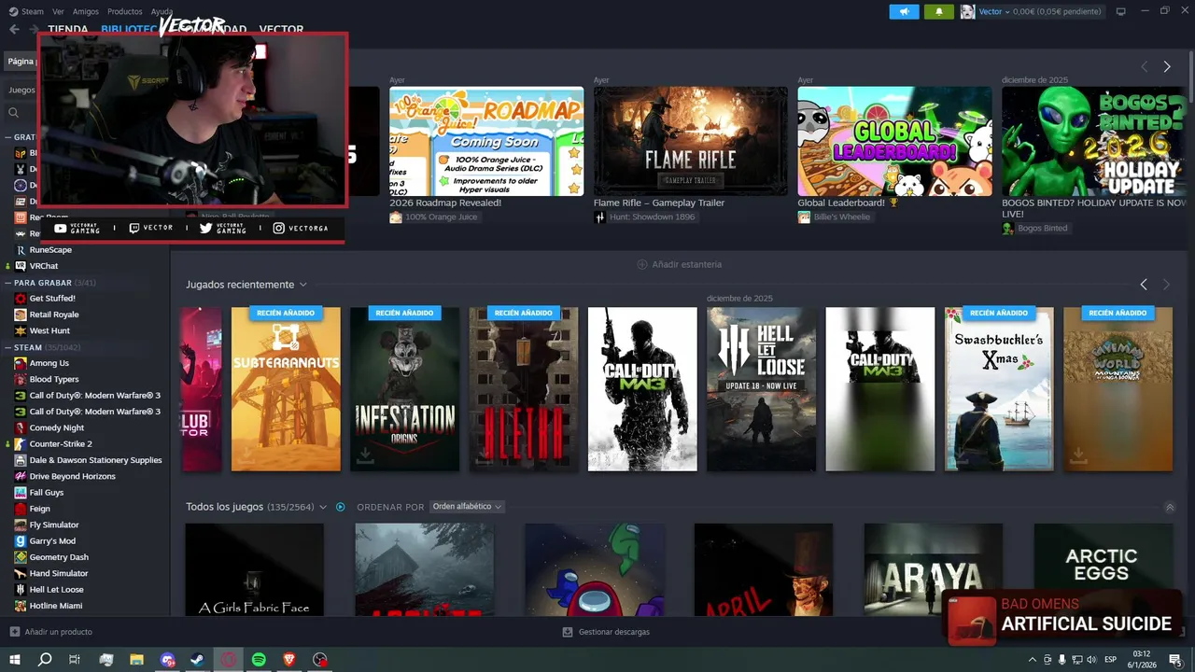
Task: Open Flame Rifle – Gameplay Trailer news
Action: click(x=691, y=141)
